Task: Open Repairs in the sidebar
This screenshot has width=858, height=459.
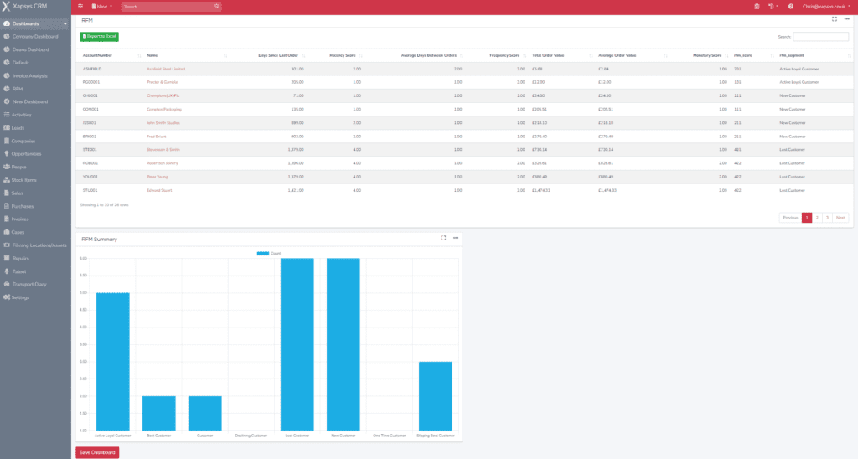Action: pos(20,258)
